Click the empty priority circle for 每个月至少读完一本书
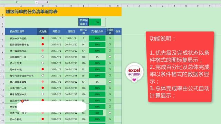The height and width of the screenshot is (124, 221). [x=43, y=75]
